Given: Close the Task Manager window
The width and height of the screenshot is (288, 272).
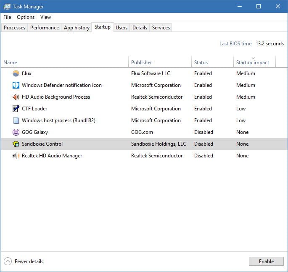Looking at the screenshot, I should tap(278, 6).
